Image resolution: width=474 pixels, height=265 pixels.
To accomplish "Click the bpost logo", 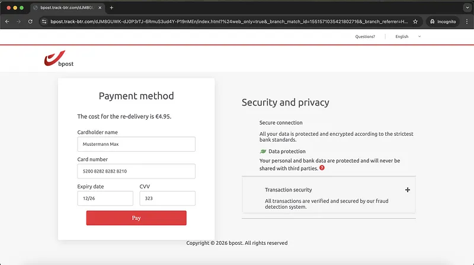I will pyautogui.click(x=59, y=58).
